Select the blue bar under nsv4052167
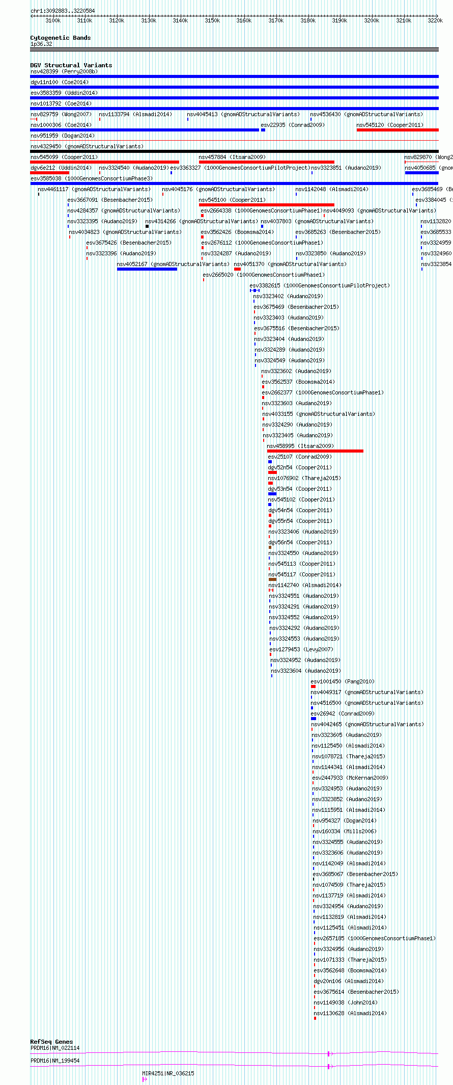The height and width of the screenshot is (1085, 453). pos(147,269)
